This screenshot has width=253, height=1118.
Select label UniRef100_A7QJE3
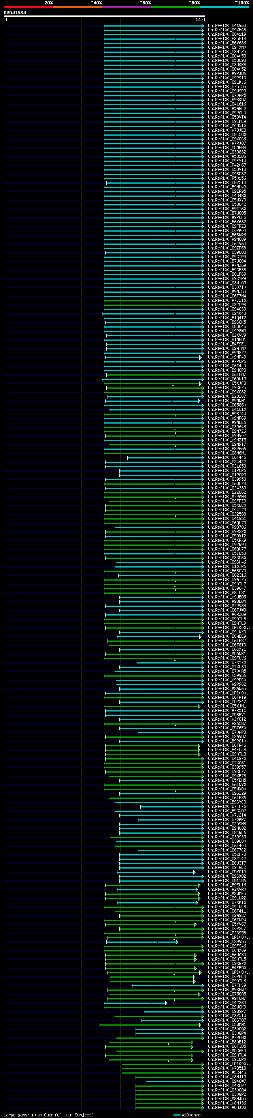tap(227, 130)
